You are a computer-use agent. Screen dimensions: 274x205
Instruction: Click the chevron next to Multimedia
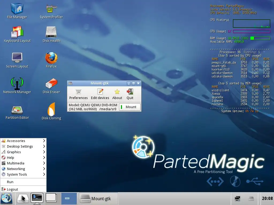pos(44,163)
